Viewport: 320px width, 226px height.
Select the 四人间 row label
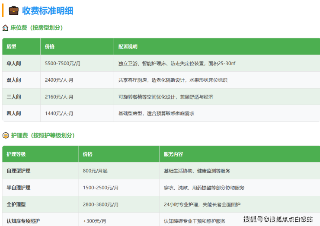pos(14,113)
